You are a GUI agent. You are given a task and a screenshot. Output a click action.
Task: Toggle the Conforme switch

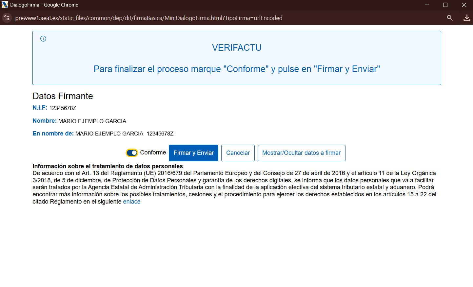[132, 153]
